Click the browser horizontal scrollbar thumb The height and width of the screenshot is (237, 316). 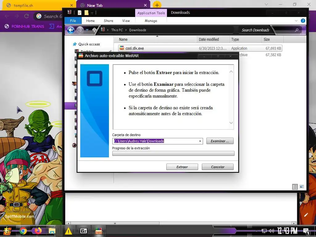point(115,223)
